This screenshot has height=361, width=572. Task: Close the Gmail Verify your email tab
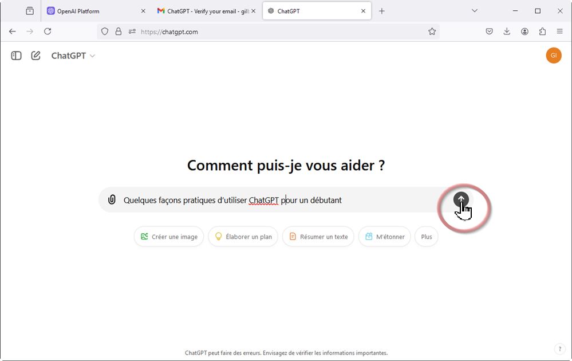click(253, 11)
